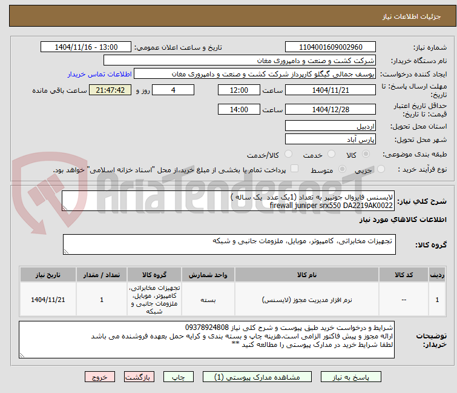Click the group cell تجهیزات مخابراتی in table

[154, 300]
